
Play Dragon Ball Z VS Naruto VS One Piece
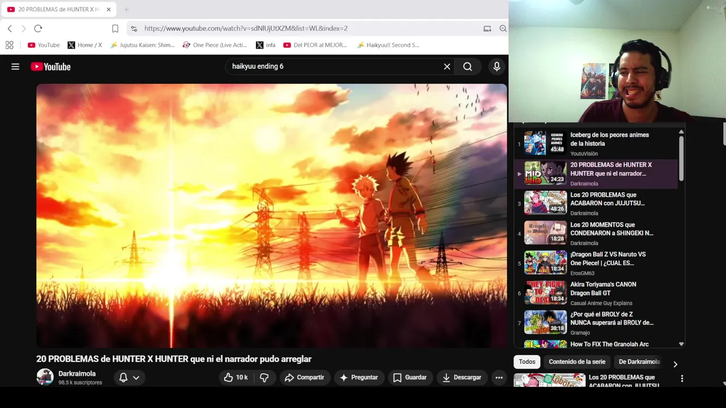tap(596, 263)
